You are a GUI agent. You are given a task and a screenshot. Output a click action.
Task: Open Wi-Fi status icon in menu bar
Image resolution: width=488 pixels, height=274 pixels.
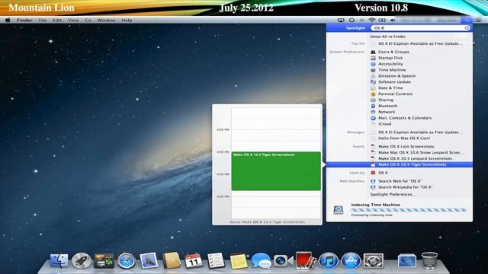coord(372,21)
